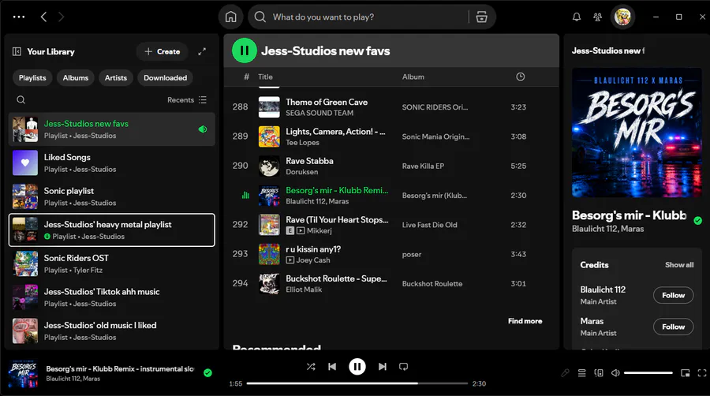Open artist Joey Cash link
Image resolution: width=710 pixels, height=396 pixels.
pyautogui.click(x=313, y=260)
